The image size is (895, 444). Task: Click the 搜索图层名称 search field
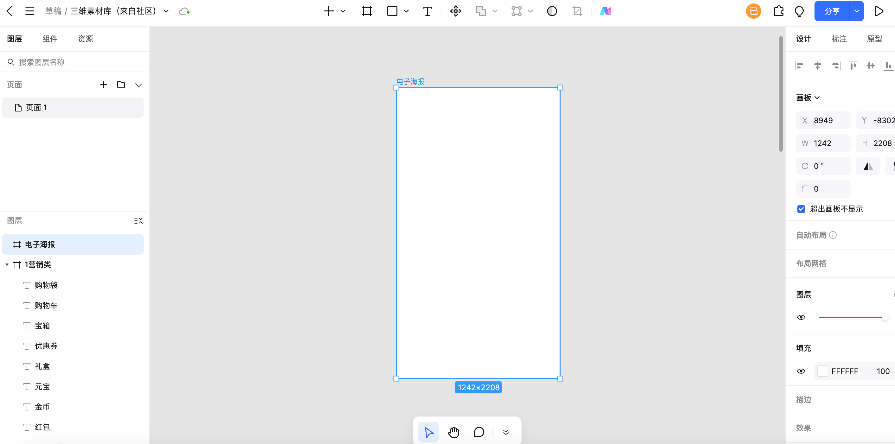[x=74, y=62]
